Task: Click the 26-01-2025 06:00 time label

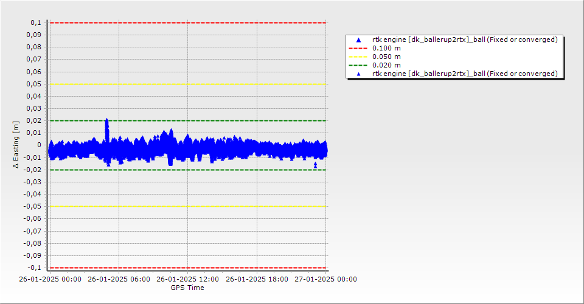Action: point(119,279)
